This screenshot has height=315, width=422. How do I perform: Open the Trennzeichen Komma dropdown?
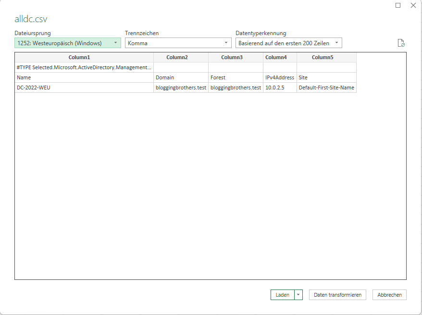click(x=178, y=43)
